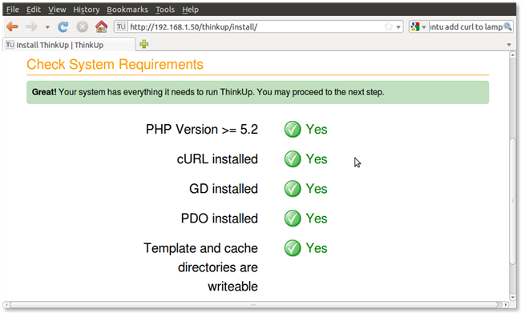Expand the URL bar history dropdown

(x=398, y=27)
